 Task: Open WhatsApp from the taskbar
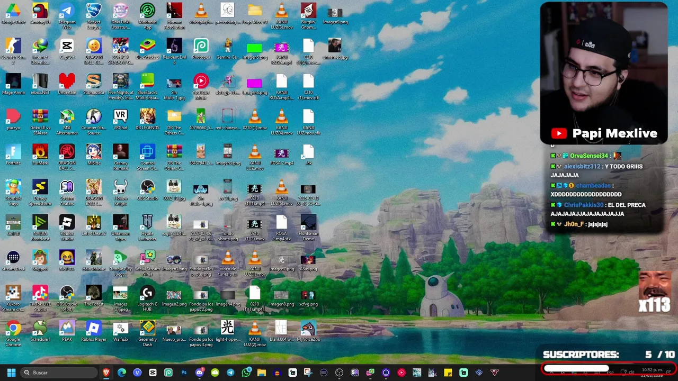coord(246,373)
